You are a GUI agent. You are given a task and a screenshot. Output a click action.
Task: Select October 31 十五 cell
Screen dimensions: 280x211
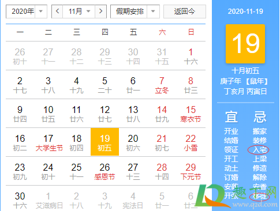click(x=162, y=56)
